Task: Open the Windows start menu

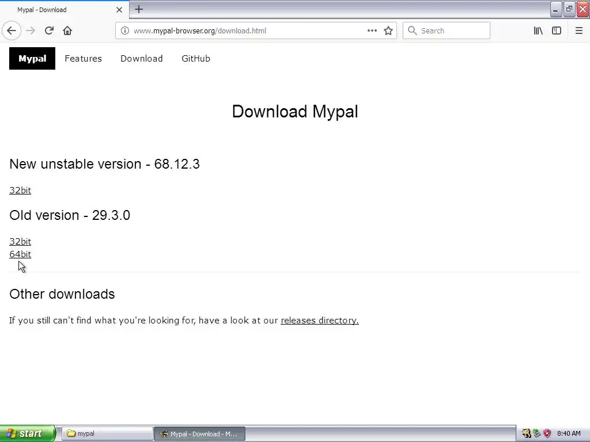Action: coord(28,433)
